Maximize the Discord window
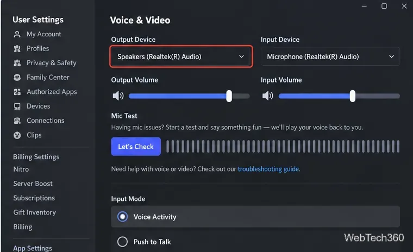Screen dimensions: 413x252 coord(384,6)
